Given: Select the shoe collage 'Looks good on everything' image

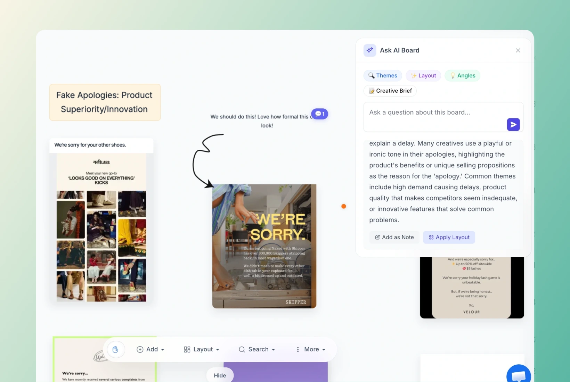Looking at the screenshot, I should [101, 228].
